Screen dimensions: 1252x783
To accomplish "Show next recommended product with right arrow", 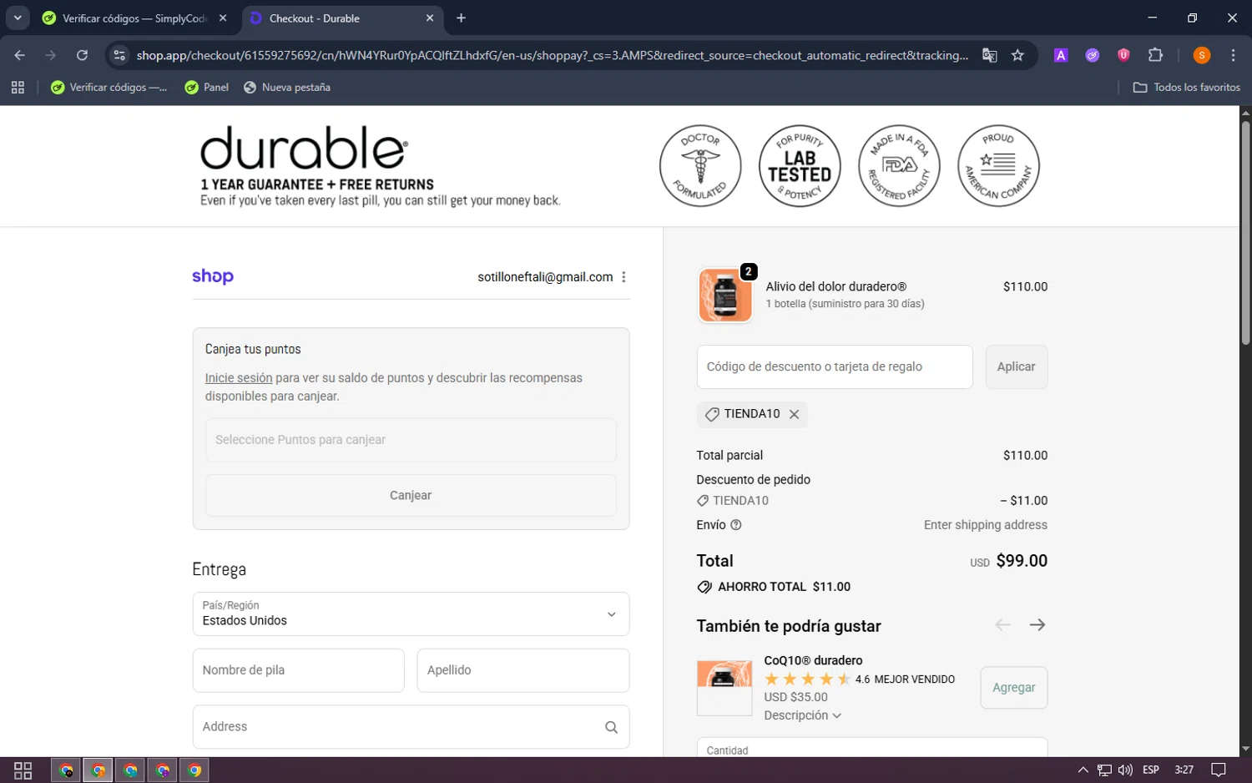I will [x=1037, y=625].
